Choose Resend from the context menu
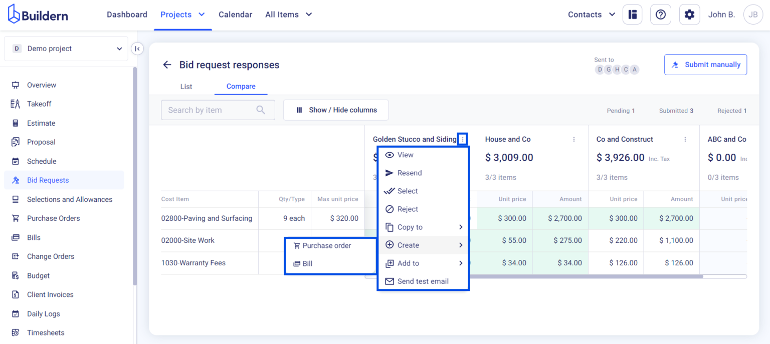Image resolution: width=770 pixels, height=344 pixels. [424, 173]
